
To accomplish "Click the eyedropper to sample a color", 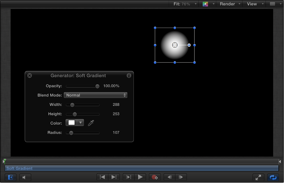I will pos(91,123).
